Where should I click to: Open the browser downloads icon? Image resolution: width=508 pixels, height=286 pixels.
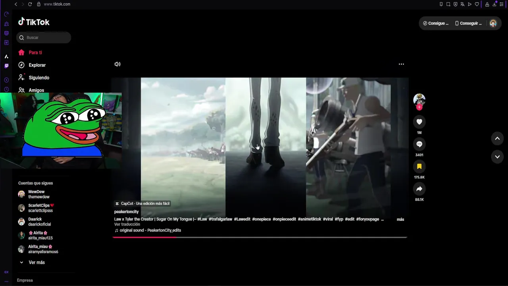495,4
